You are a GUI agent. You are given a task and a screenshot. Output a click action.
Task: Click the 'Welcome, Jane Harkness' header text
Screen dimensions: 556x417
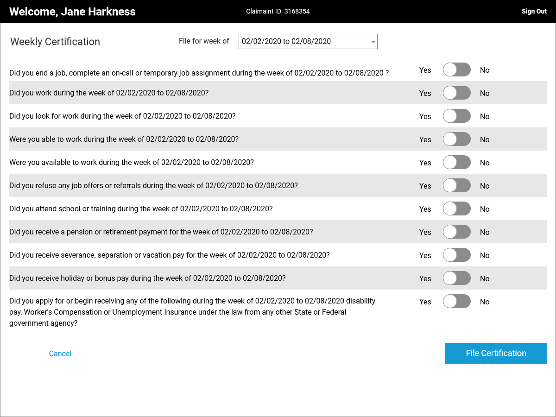pyautogui.click(x=72, y=12)
